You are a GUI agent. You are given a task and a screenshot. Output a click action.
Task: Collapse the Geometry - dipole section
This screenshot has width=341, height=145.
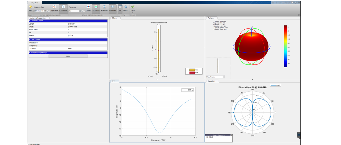(29, 21)
